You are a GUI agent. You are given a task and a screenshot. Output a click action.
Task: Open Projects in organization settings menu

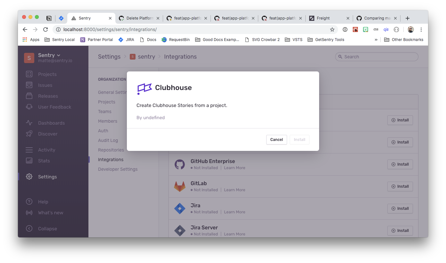pos(107,102)
